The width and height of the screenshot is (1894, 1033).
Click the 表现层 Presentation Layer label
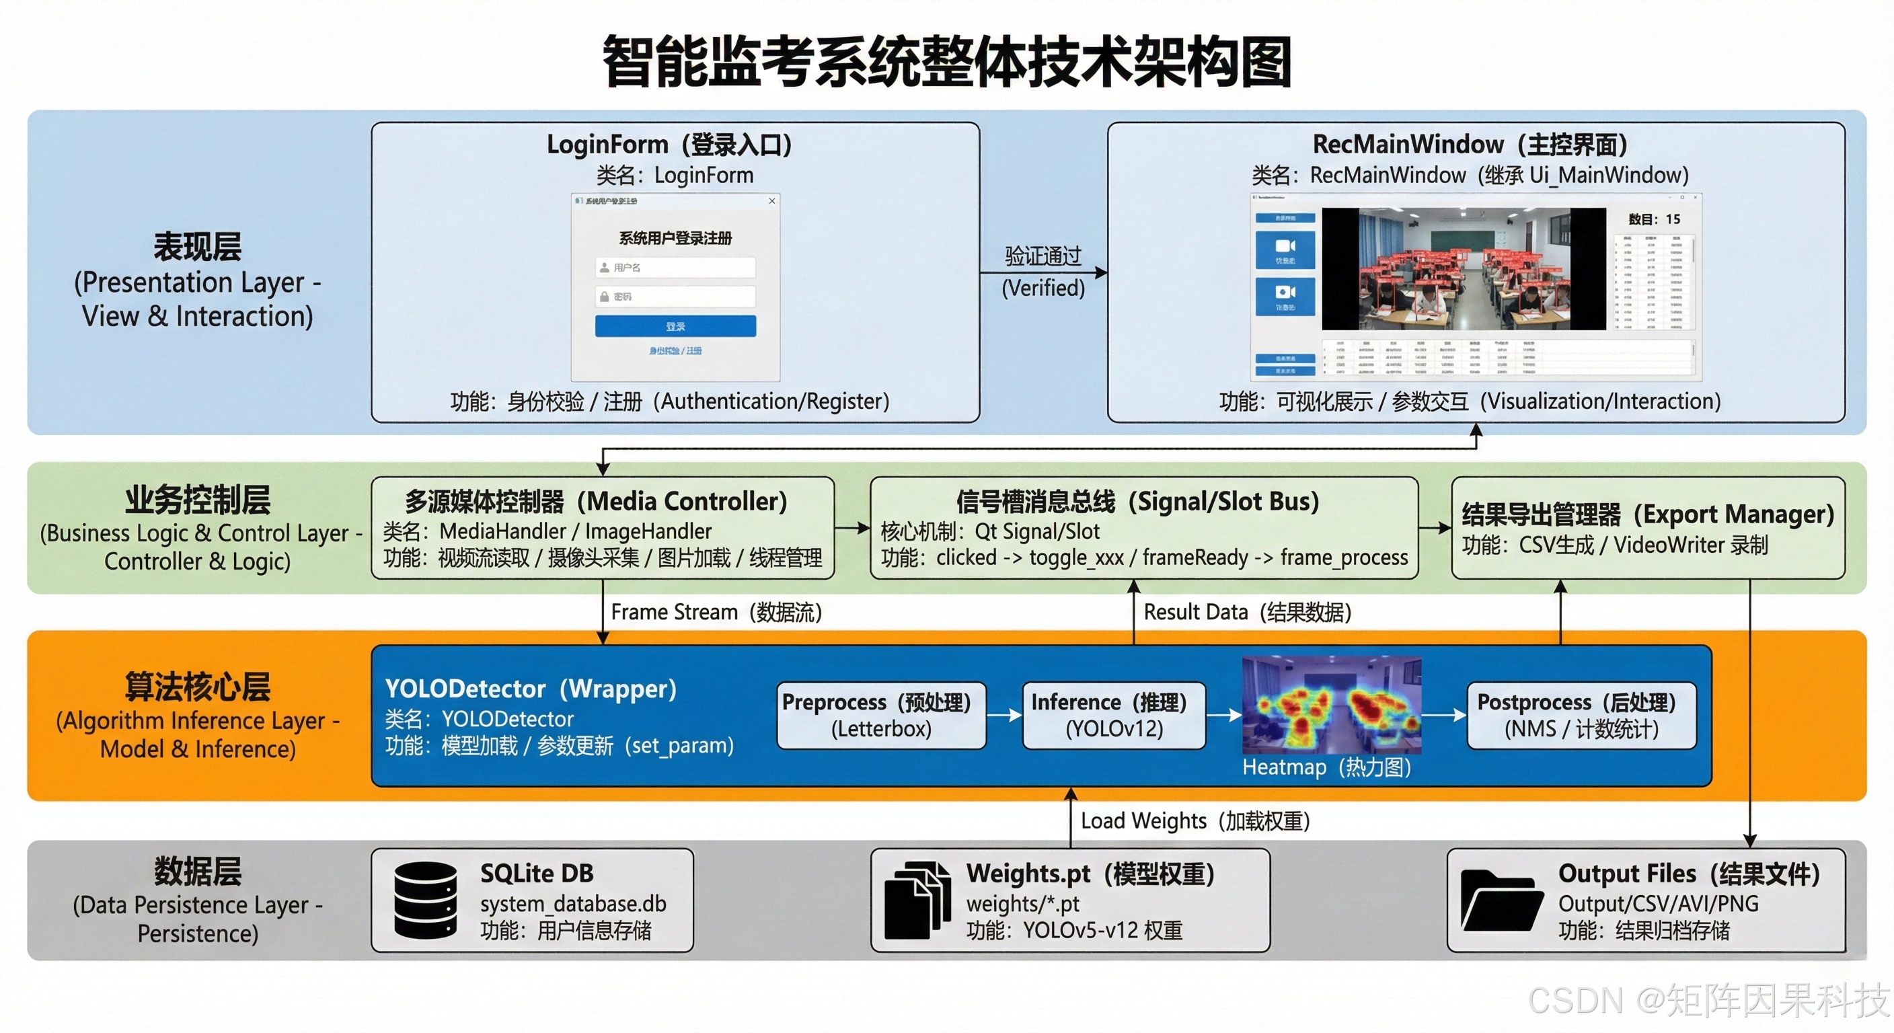[x=197, y=280]
